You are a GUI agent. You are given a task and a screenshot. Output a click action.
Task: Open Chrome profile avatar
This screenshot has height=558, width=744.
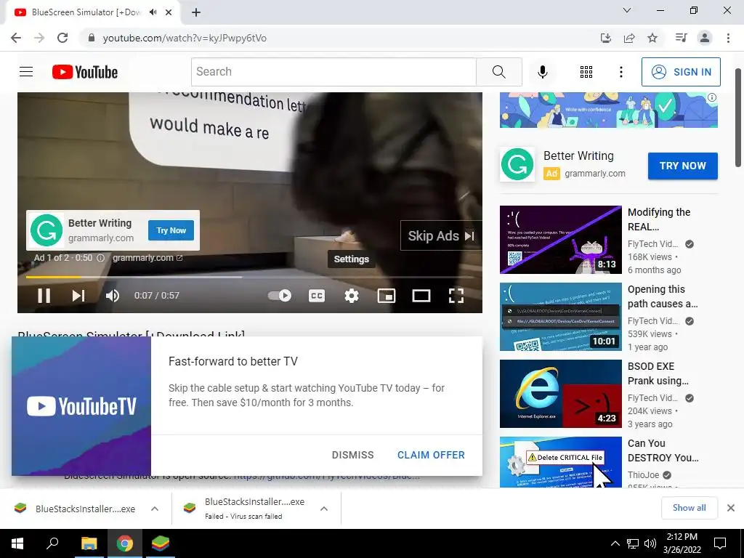[705, 38]
